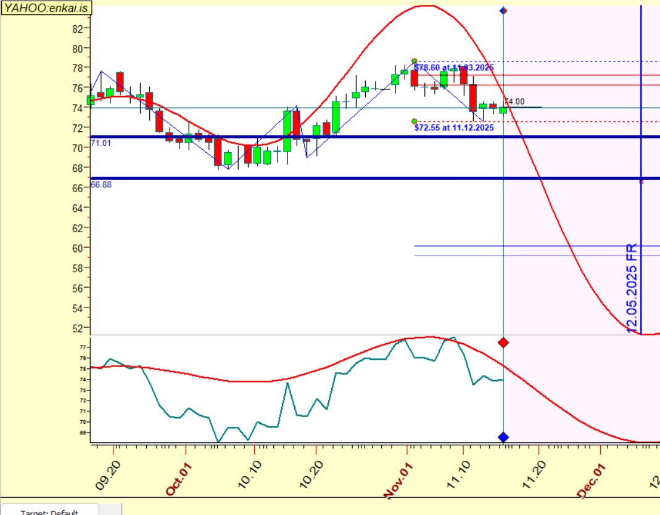
Task: Click the 71.01 support level label
Action: [x=101, y=143]
